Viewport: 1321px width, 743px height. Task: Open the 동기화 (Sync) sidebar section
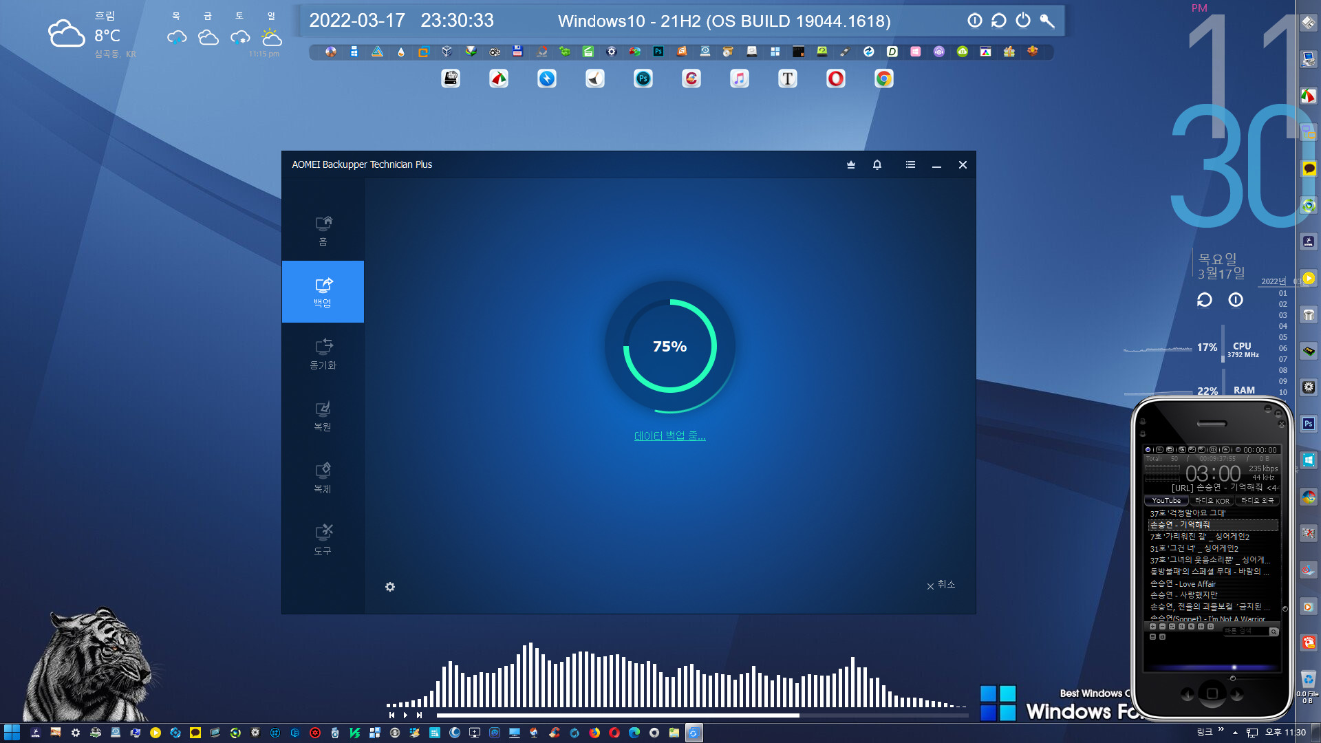(323, 354)
